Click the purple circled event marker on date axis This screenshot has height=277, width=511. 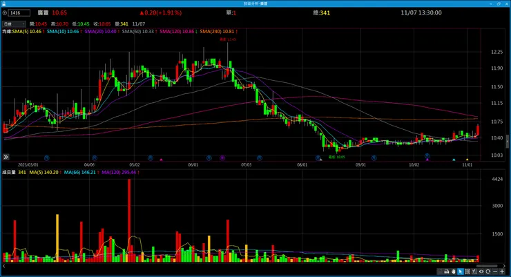point(222,157)
